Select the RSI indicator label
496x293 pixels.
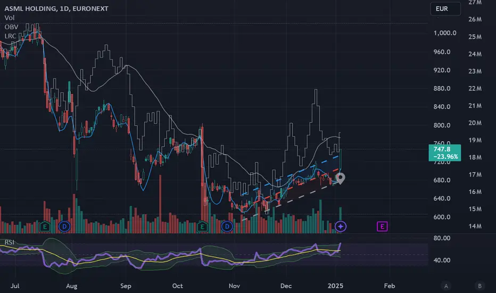(10, 242)
